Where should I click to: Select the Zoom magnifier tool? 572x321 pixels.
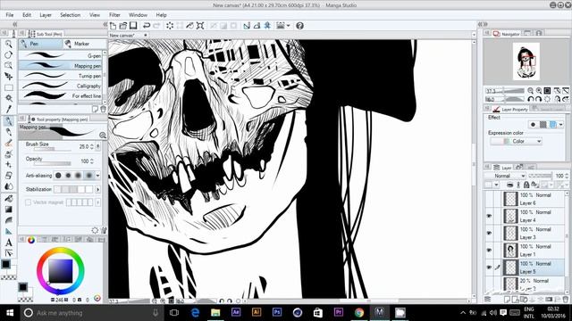point(8,44)
